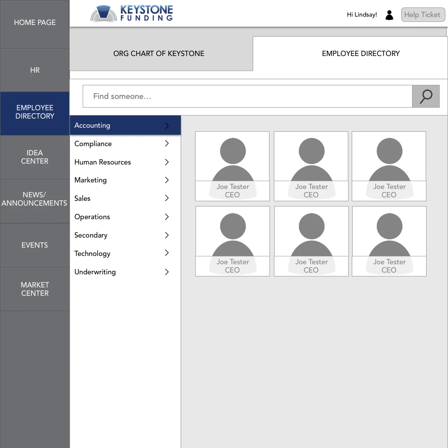Screen dimensions: 448x448
Task: Click the user profile icon next to Hi Lindsay
Action: click(x=389, y=15)
